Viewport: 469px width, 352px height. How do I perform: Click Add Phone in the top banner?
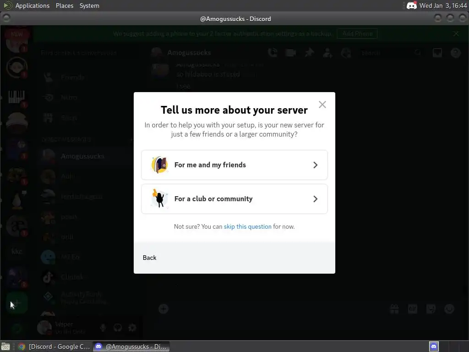pos(357,33)
